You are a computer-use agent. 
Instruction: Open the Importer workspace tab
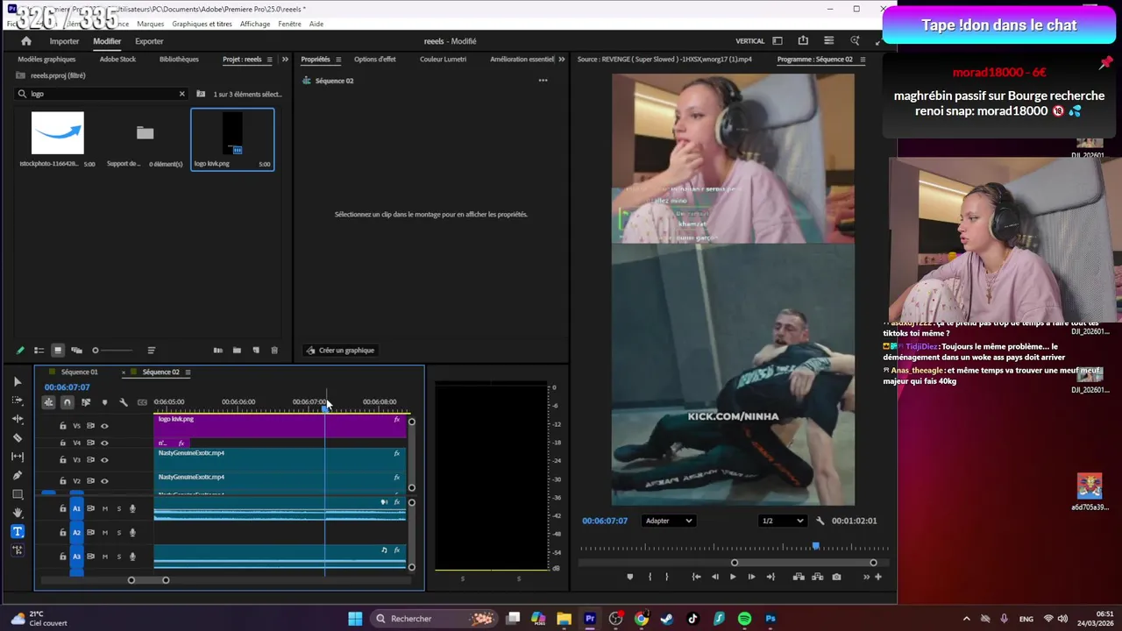[x=64, y=41]
